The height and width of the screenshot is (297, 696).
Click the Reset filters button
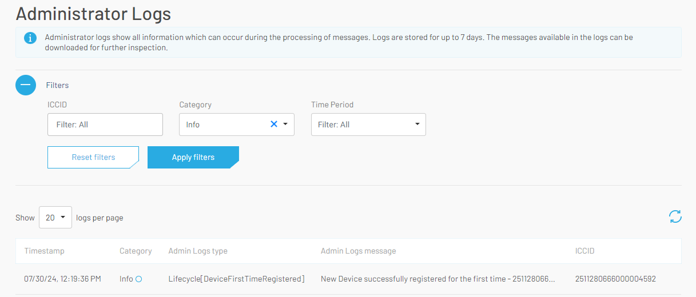pos(93,157)
